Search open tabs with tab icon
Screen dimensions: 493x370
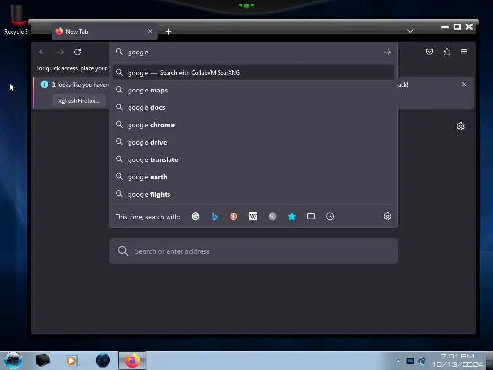(x=311, y=216)
